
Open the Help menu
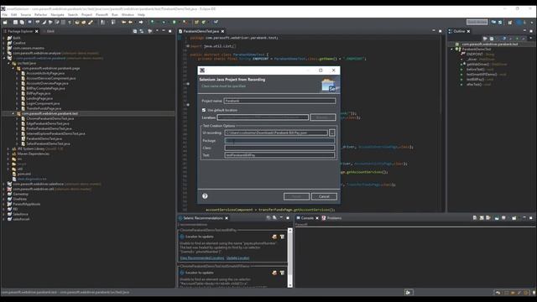141,15
